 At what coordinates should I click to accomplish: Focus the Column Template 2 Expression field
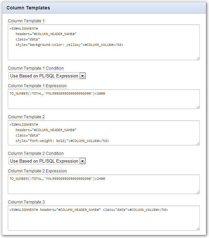[x=104, y=184]
